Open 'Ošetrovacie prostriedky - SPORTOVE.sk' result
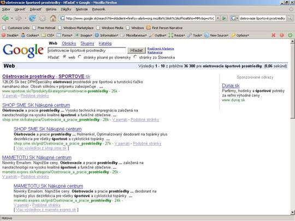The image size is (295, 221). tap(46, 76)
